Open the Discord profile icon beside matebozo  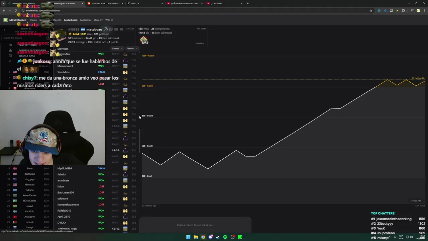coord(121,29)
